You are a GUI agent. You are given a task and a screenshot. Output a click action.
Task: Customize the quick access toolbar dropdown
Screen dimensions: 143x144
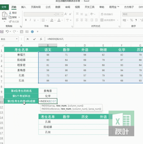click(x=37, y=32)
